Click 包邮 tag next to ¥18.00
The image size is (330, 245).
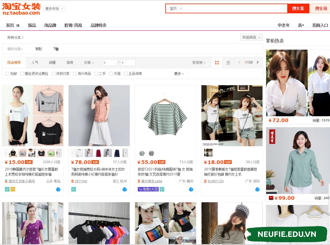click(x=228, y=162)
